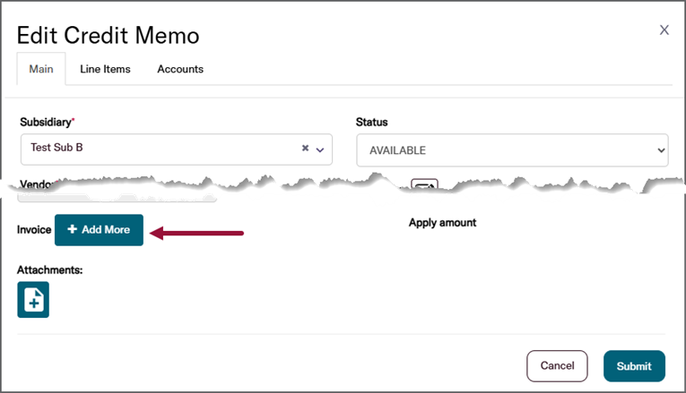686x393 pixels.
Task: Expand the Subsidiary dropdown chevron
Action: pyautogui.click(x=320, y=150)
